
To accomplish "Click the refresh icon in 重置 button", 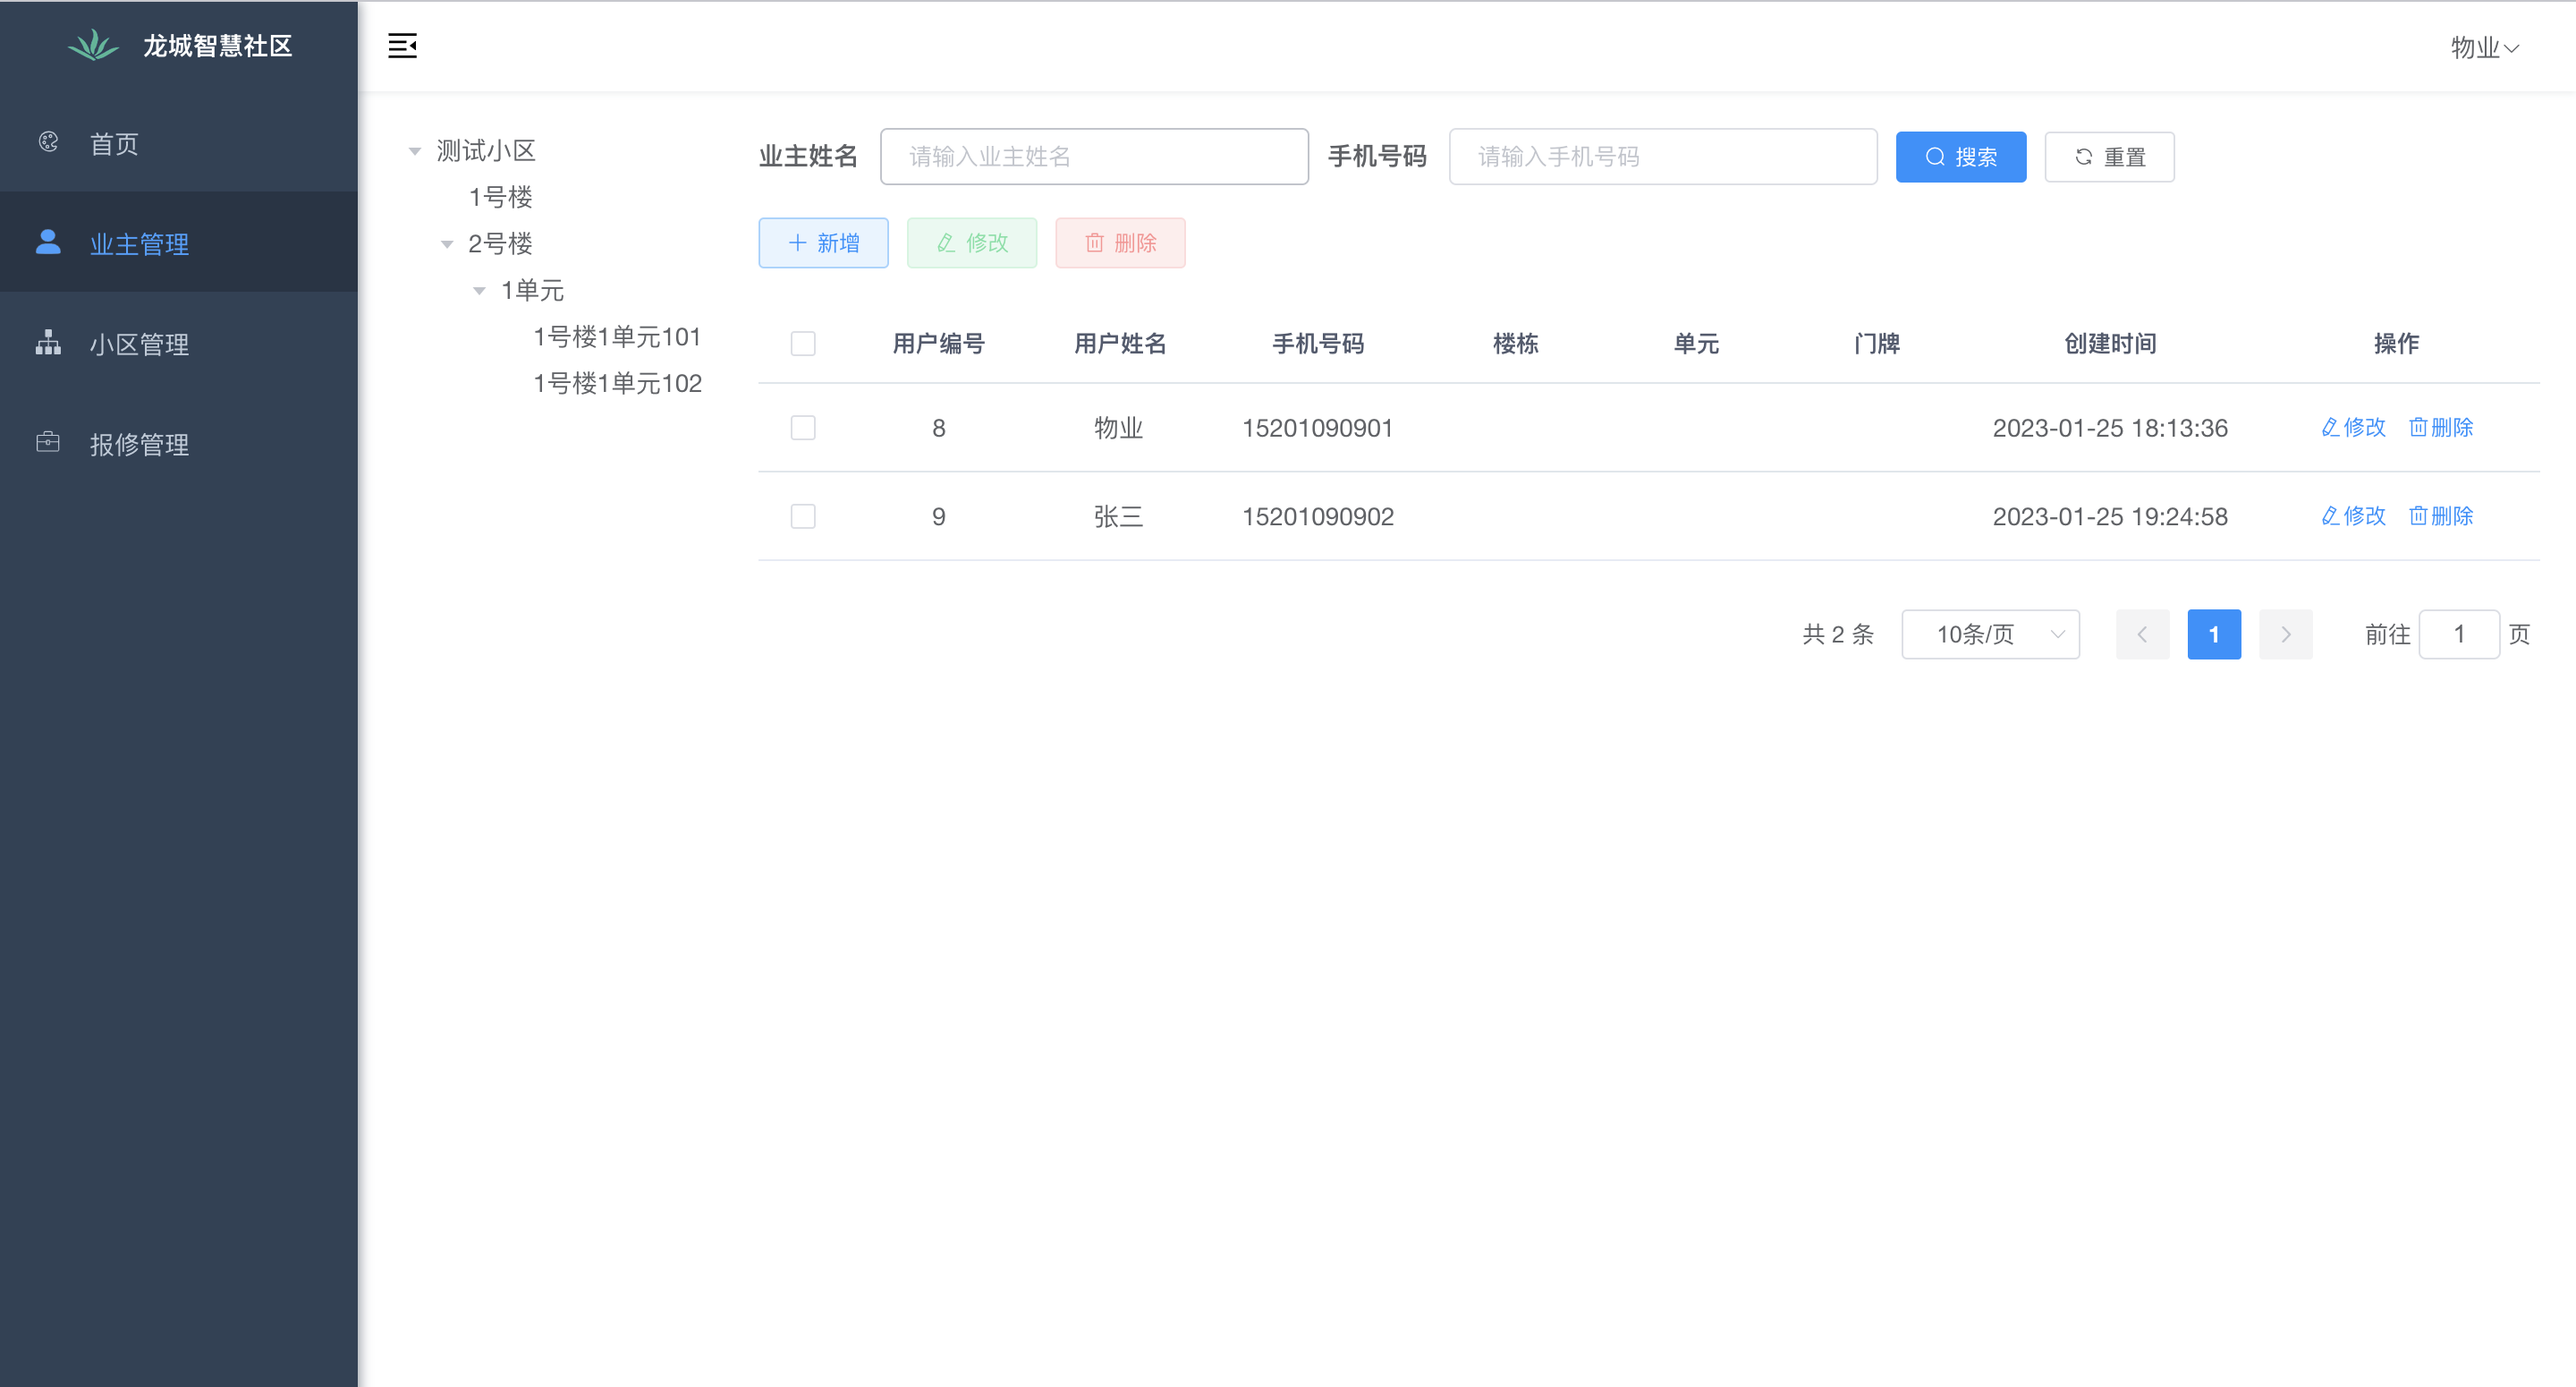I will pyautogui.click(x=2084, y=157).
